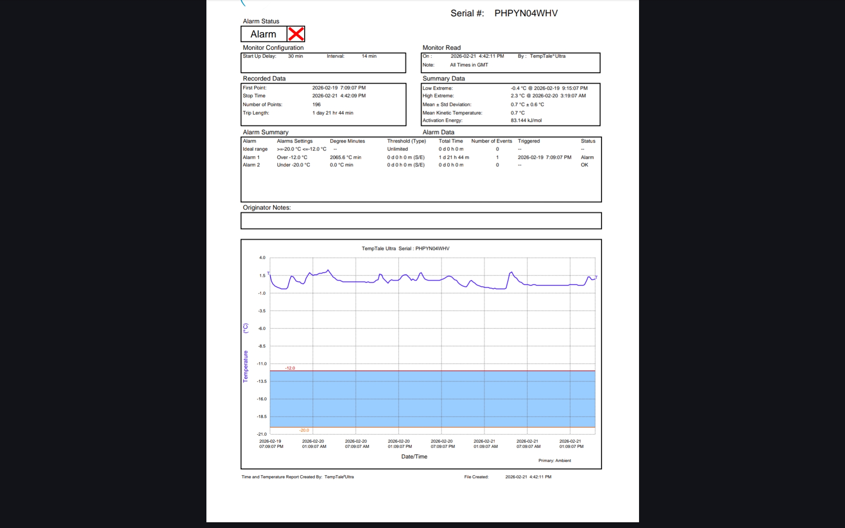Click the 'Alarm 2' row OK status

[x=584, y=165]
